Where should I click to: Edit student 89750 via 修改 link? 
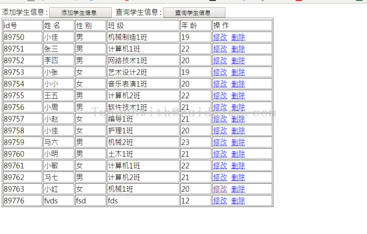220,37
